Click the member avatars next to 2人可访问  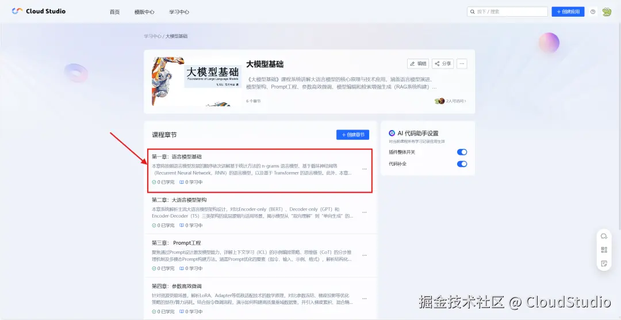pyautogui.click(x=440, y=101)
